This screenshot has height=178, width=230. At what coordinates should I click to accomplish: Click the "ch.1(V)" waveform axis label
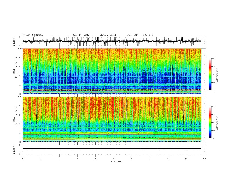pos(14,41)
